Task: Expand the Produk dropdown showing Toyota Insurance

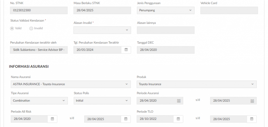Action: 197,84
